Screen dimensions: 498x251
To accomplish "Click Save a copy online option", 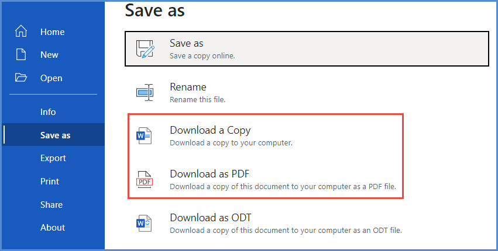I will (307, 49).
